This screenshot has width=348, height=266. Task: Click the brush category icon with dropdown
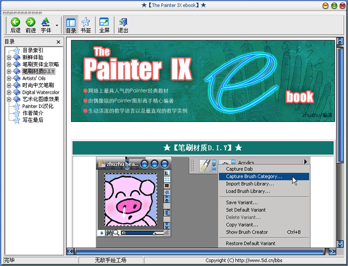(207, 166)
